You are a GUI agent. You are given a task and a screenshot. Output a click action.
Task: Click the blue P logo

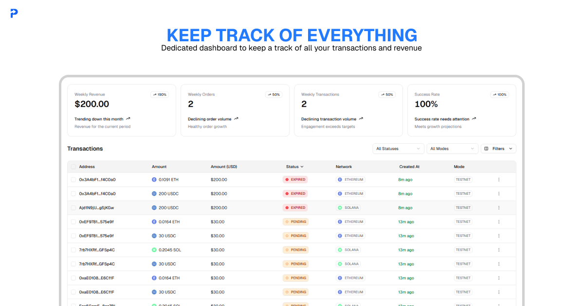(x=14, y=14)
